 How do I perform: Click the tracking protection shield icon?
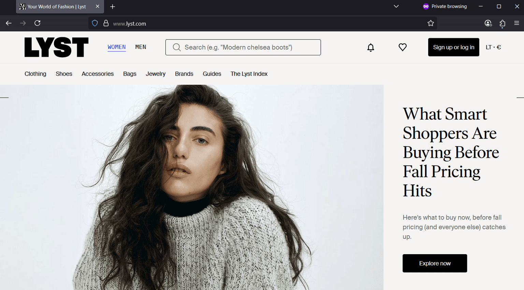click(95, 23)
